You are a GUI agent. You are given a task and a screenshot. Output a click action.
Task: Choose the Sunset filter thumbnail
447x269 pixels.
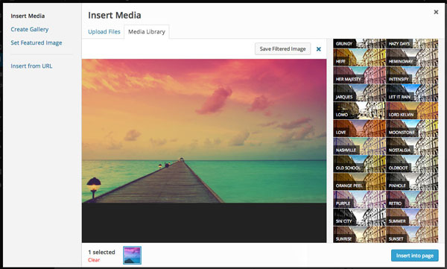point(412,235)
